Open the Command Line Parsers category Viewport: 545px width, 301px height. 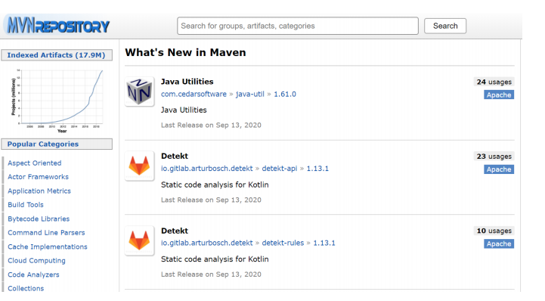46,232
